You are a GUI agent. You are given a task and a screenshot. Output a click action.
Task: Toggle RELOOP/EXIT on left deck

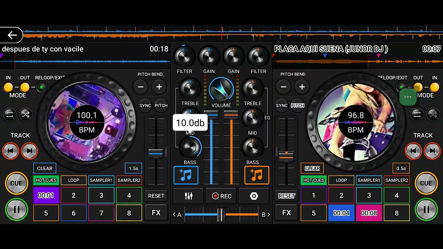(x=41, y=87)
